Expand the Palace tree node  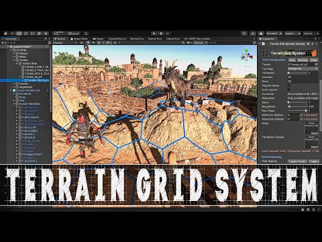pos(14,53)
